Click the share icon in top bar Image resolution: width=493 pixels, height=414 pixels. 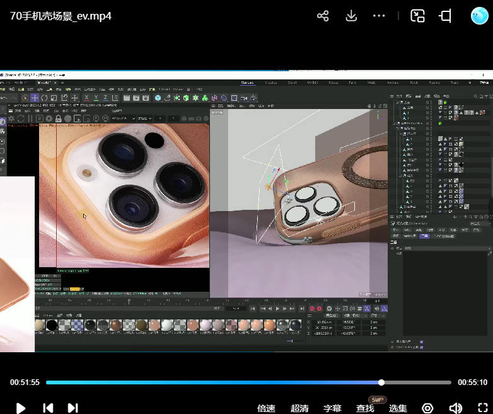tap(323, 16)
